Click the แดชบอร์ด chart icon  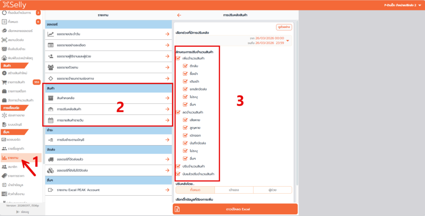pos(4,140)
